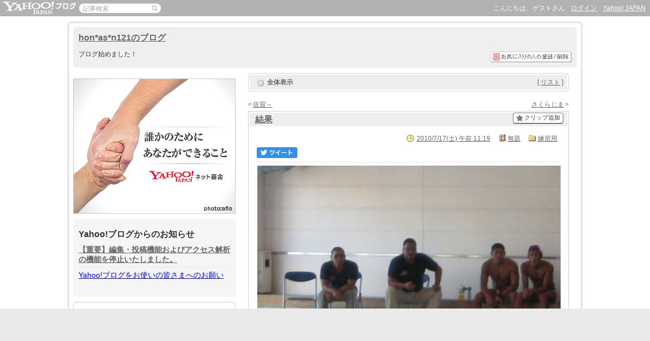Open the 練習用 folder link
Viewport: 650px width, 341px height.
(x=547, y=139)
